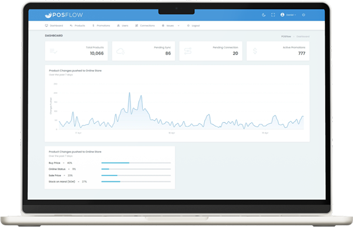Click the 'Stock on Hand (SOH)' label
Screen dimensions: 353x227
[x=62, y=182]
